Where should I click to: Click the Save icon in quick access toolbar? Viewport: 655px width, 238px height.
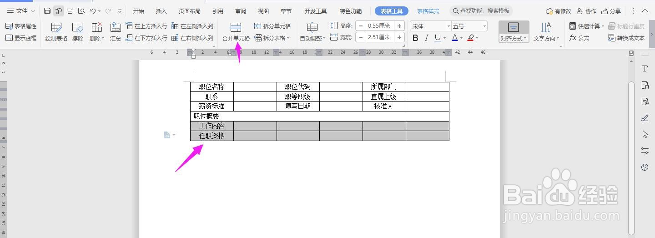point(47,11)
